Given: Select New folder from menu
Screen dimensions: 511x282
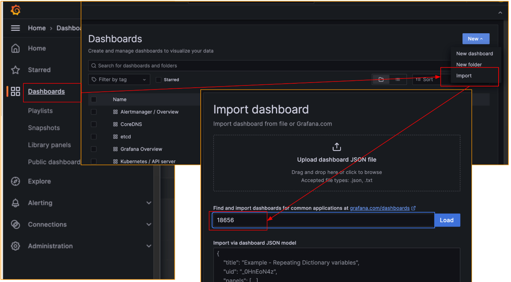Looking at the screenshot, I should tap(469, 65).
